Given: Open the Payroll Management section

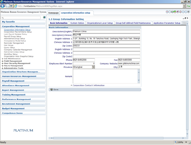Looking at the screenshot, I should [x=23, y=81].
